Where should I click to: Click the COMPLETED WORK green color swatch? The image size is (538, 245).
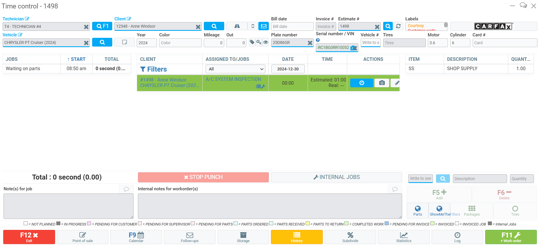click(x=346, y=223)
